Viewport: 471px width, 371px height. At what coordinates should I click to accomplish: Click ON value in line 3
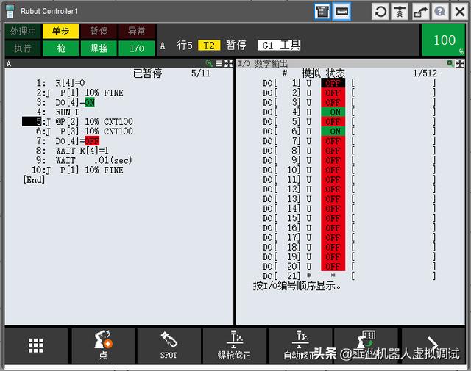pyautogui.click(x=90, y=103)
